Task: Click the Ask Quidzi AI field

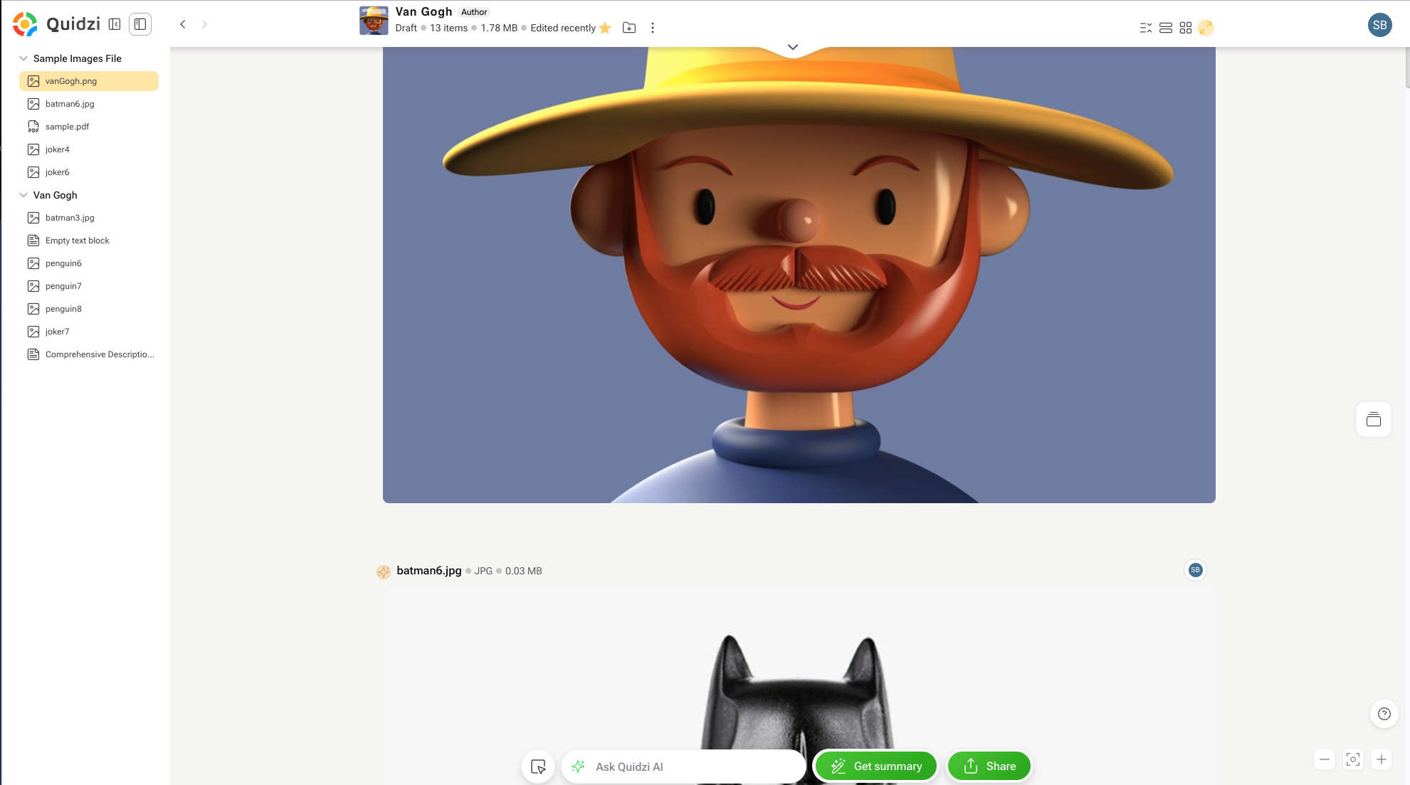Action: pos(683,766)
